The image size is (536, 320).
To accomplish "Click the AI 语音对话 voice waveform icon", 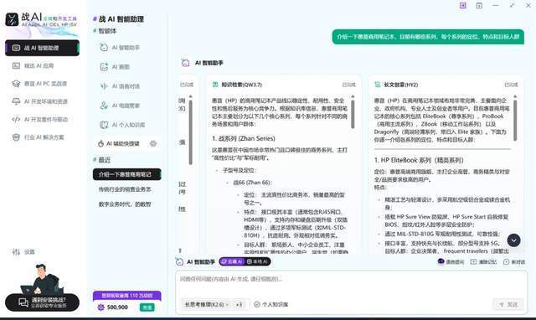I will 104,86.
